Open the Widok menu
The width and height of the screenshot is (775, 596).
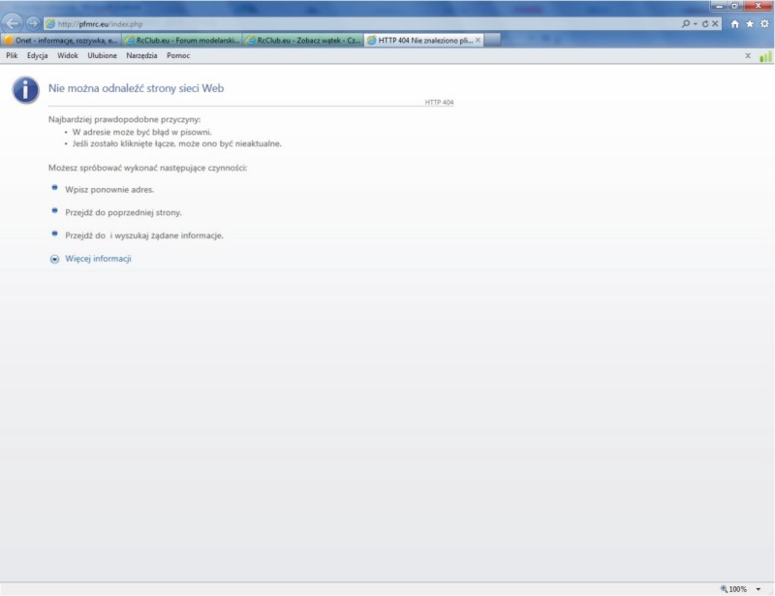(x=68, y=55)
